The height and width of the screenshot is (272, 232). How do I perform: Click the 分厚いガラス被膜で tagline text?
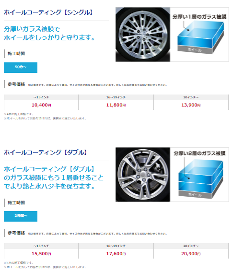tap(32, 29)
